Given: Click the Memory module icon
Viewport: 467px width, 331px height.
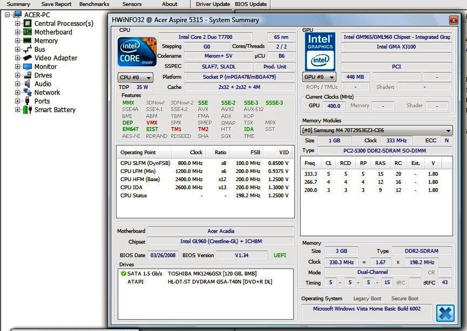Looking at the screenshot, I should tap(28, 40).
